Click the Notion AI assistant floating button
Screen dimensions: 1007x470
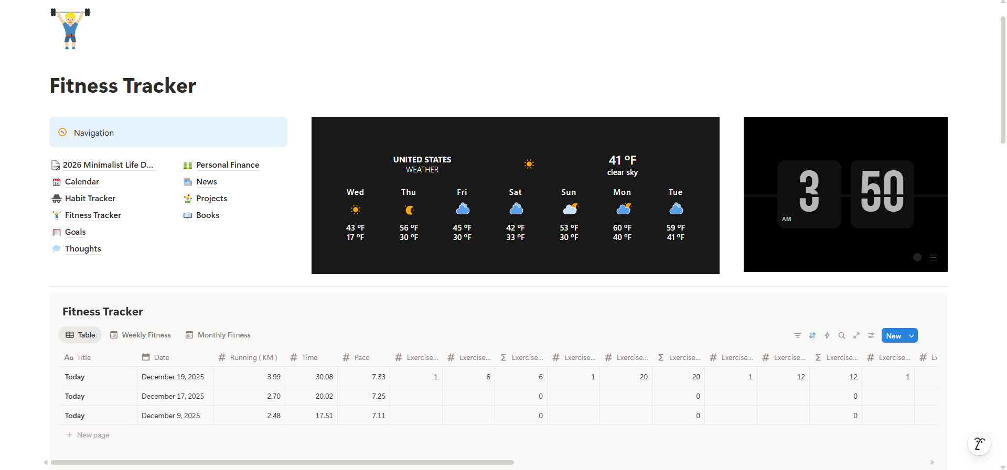979,444
